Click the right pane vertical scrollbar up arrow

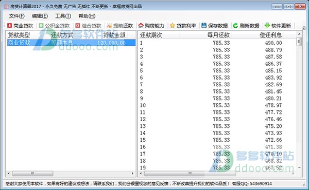(299, 34)
